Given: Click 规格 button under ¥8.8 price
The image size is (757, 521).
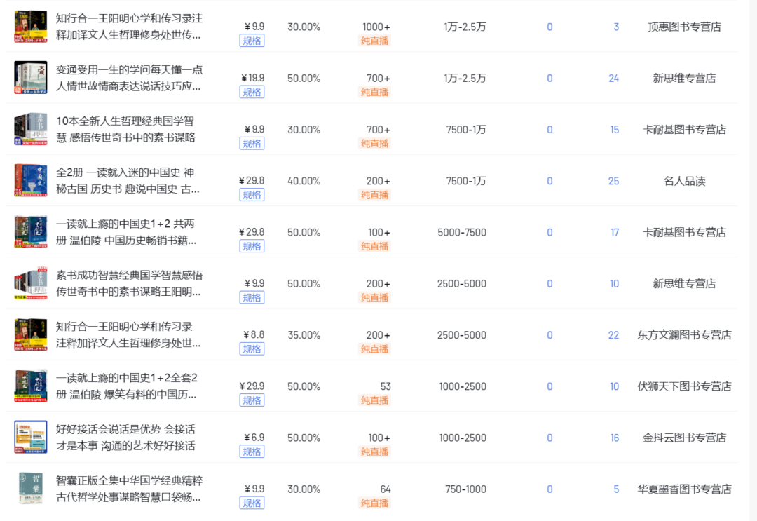Looking at the screenshot, I should [252, 349].
